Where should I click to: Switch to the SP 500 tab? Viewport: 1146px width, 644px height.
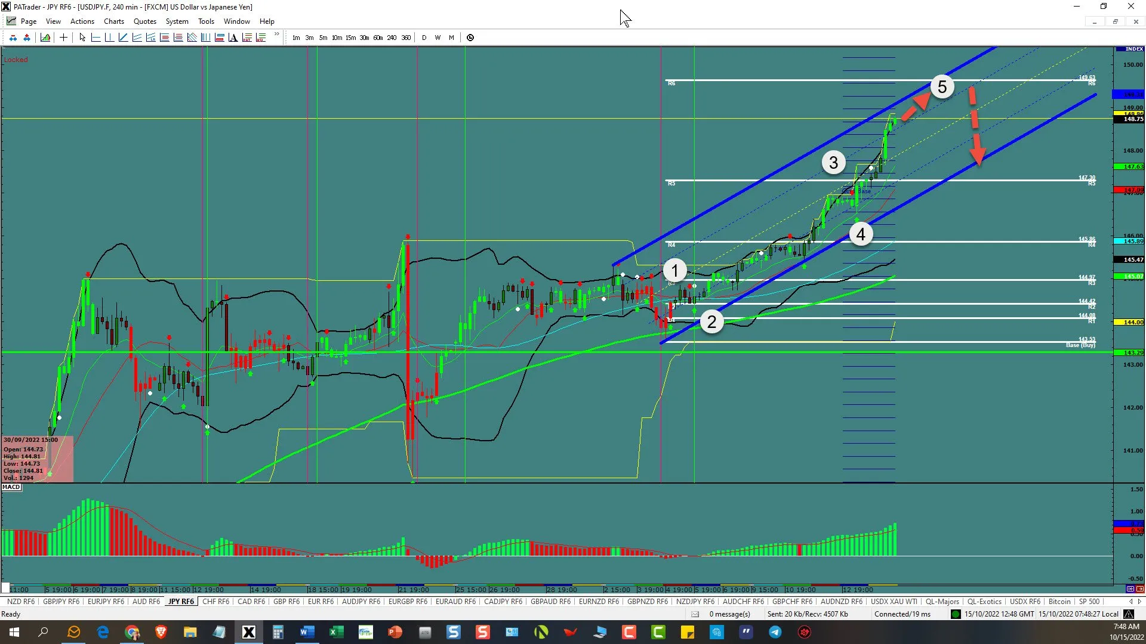click(1089, 602)
